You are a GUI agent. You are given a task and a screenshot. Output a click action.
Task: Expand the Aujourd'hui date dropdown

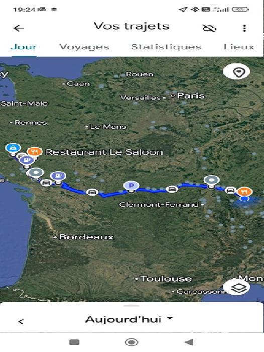pyautogui.click(x=129, y=319)
